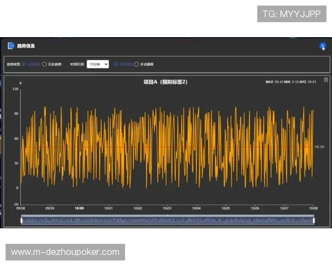This screenshot has width=332, height=266.
Task: Click the 10:00 time axis label
Action: pos(79,208)
